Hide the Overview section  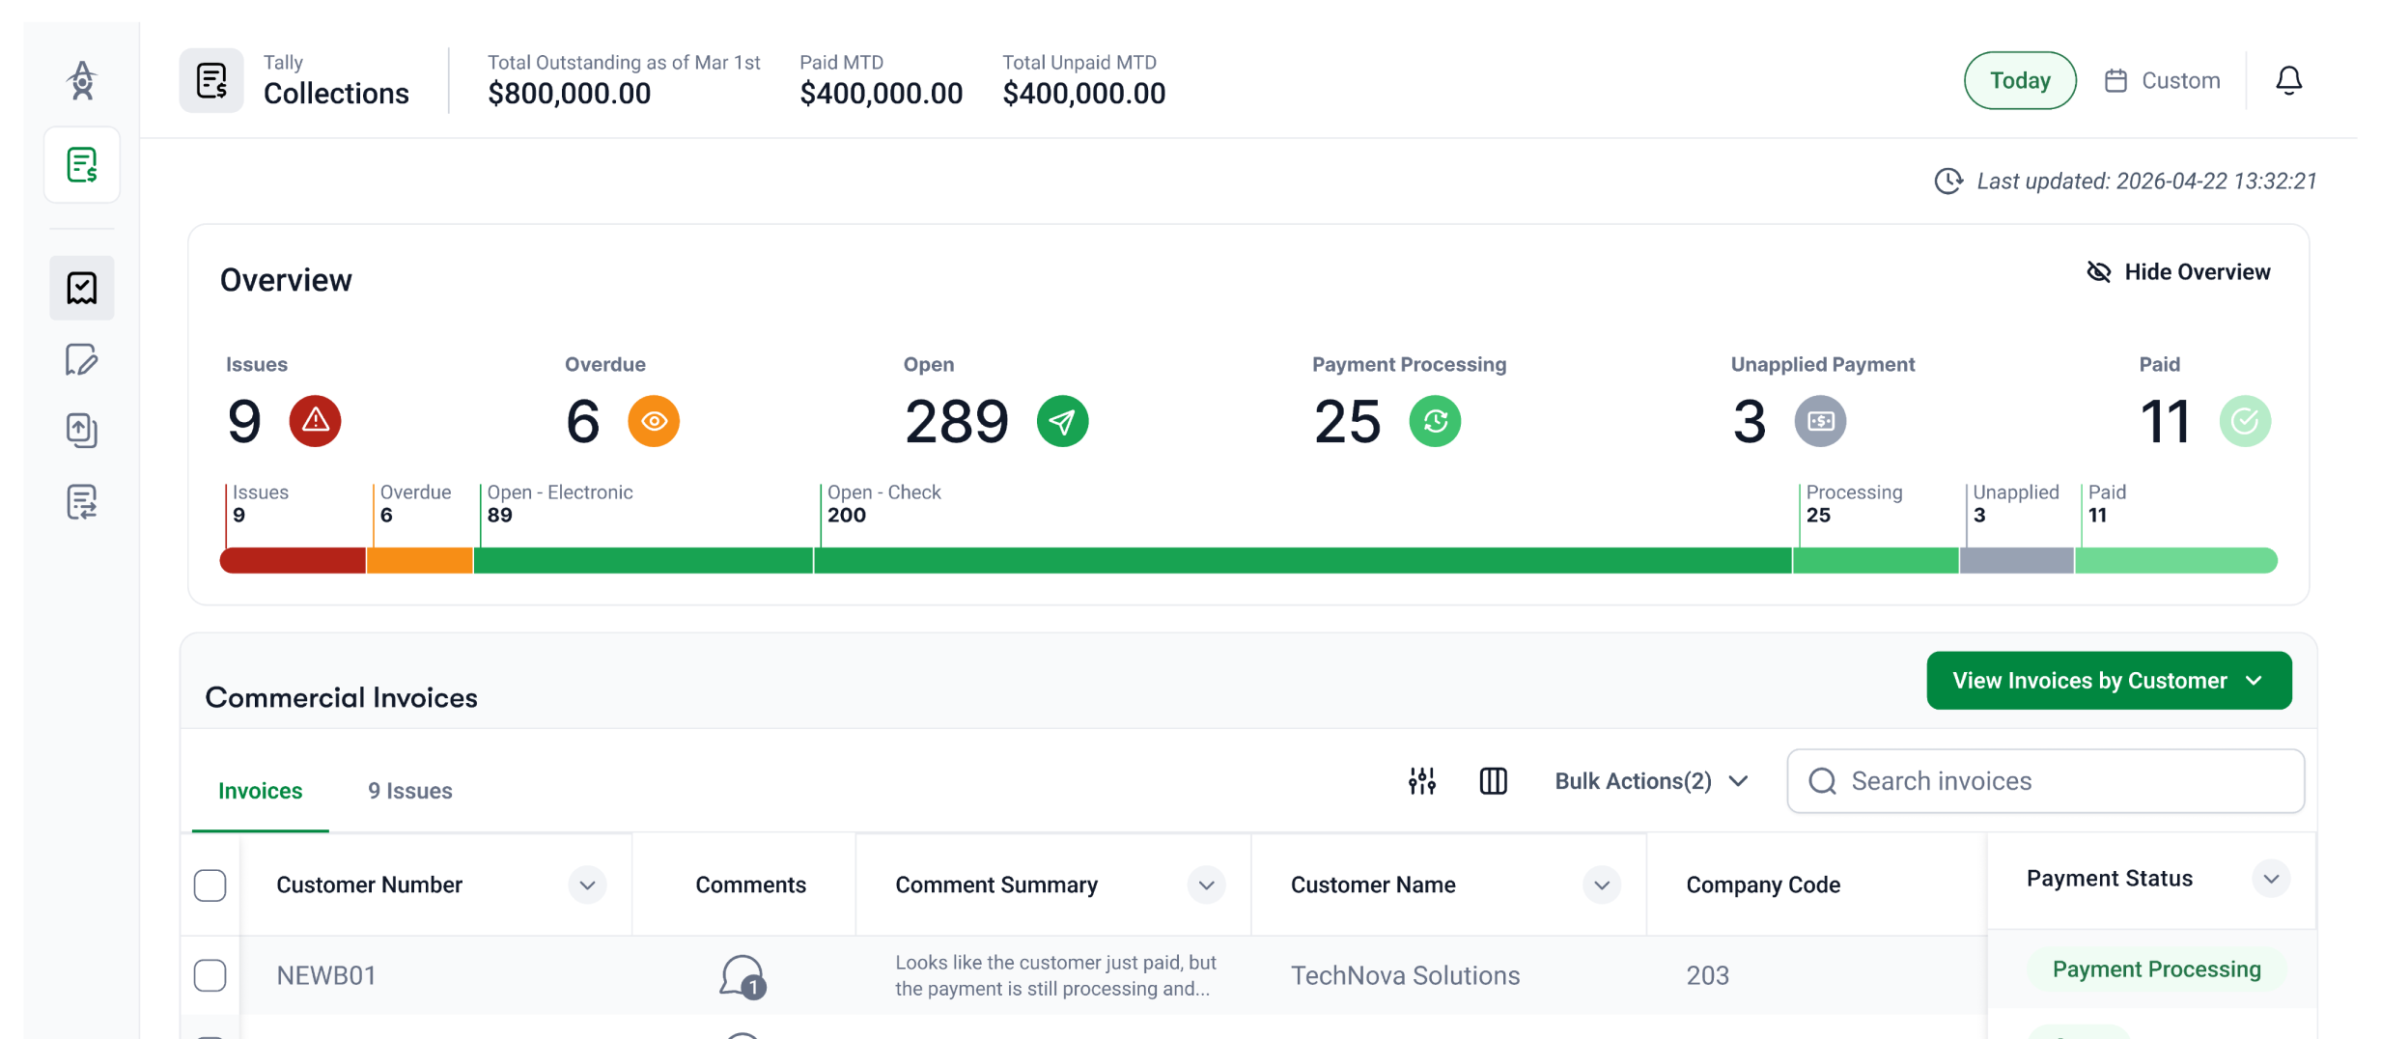tap(2178, 271)
